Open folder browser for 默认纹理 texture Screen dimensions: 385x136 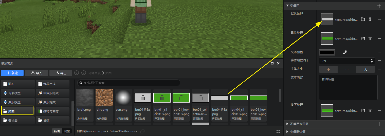pyautogui.click(x=363, y=19)
